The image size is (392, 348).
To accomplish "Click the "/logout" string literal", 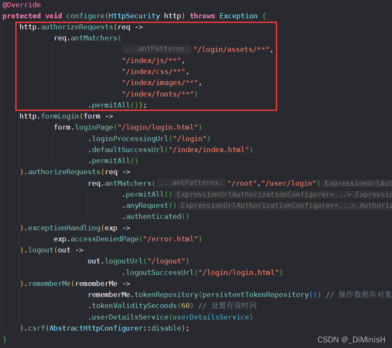I will coord(166,261).
